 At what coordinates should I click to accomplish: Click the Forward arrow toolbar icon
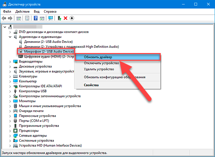10,18
